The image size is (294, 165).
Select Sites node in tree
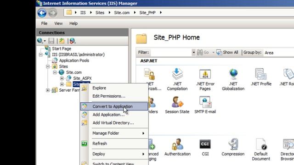[63, 66]
